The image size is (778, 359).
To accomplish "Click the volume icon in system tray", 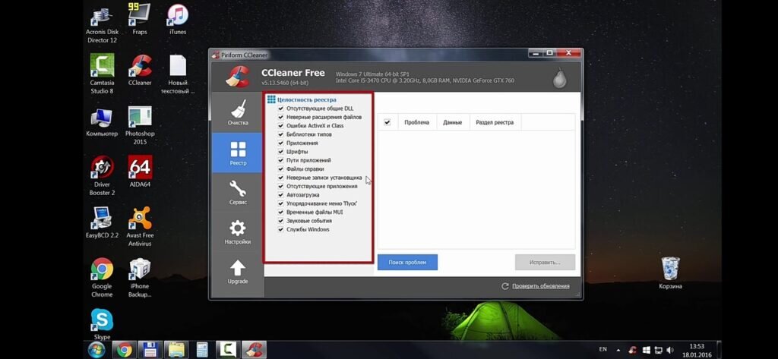I will click(x=670, y=350).
